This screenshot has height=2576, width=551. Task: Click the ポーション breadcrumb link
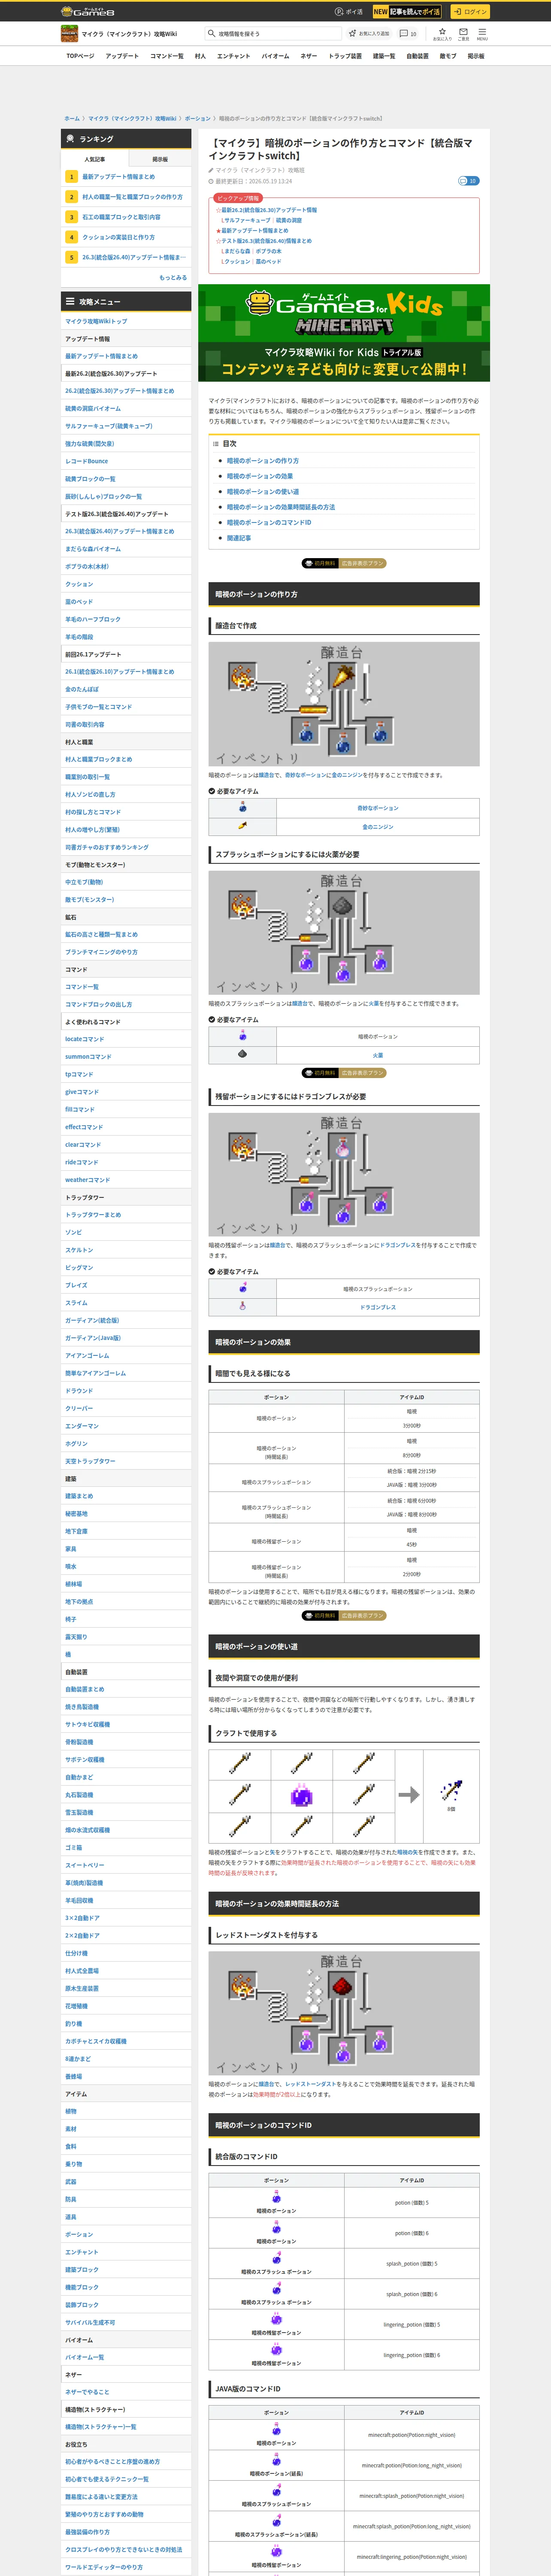click(x=198, y=118)
